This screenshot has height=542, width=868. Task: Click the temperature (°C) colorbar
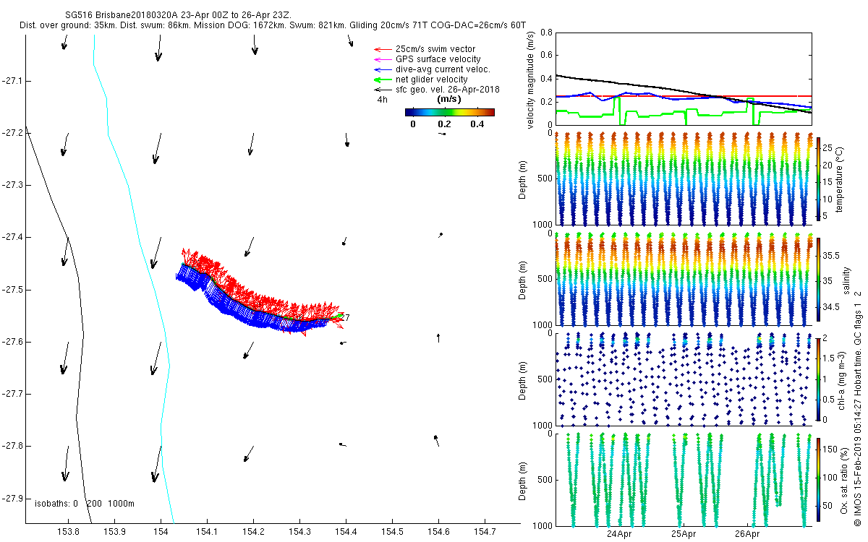click(x=819, y=178)
